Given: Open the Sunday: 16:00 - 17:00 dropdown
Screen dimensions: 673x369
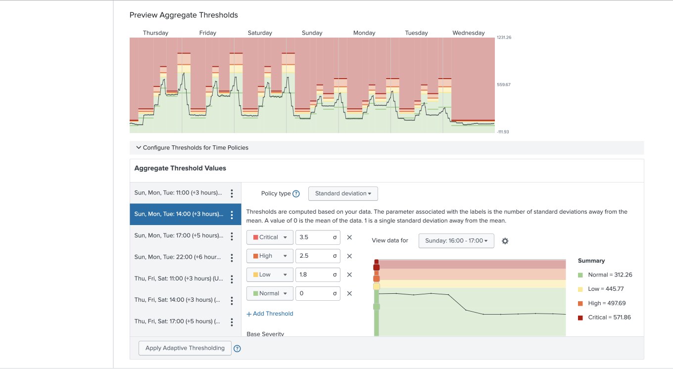Looking at the screenshot, I should coord(456,241).
